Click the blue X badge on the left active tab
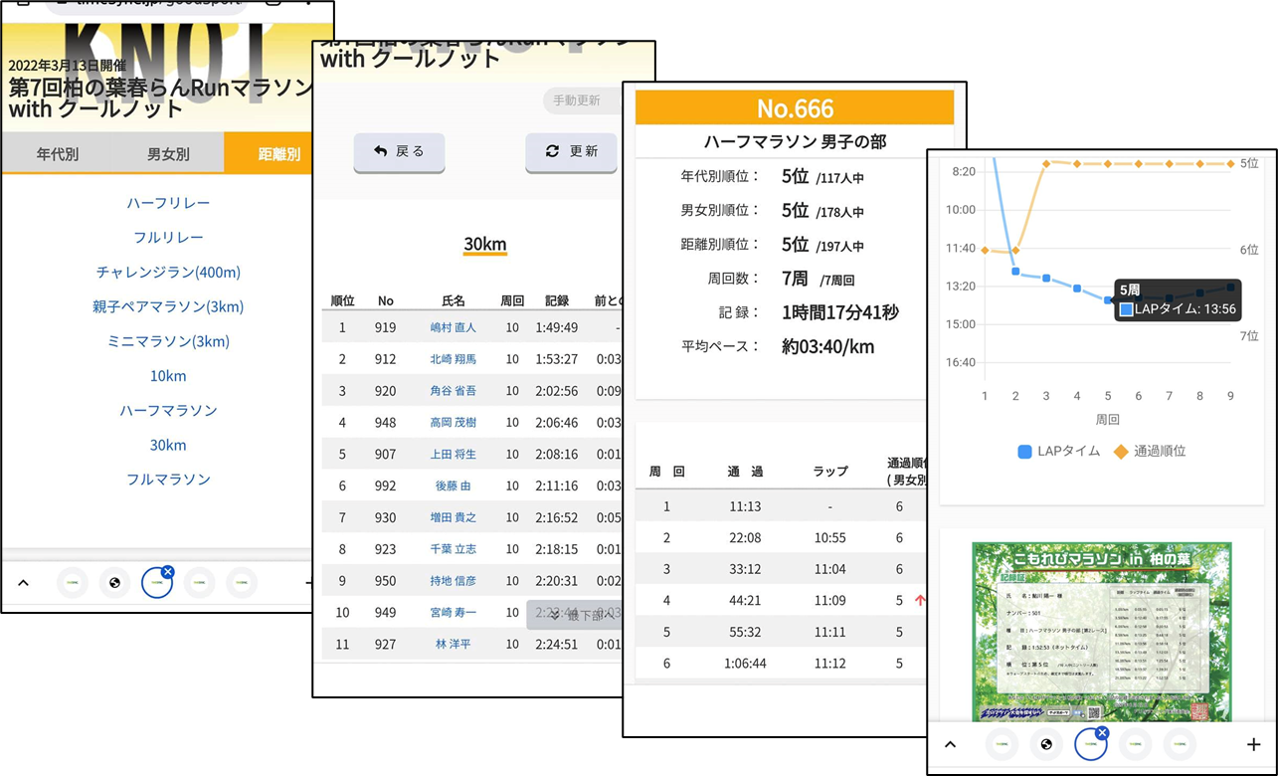Viewport: 1278px width, 776px height. coord(167,572)
